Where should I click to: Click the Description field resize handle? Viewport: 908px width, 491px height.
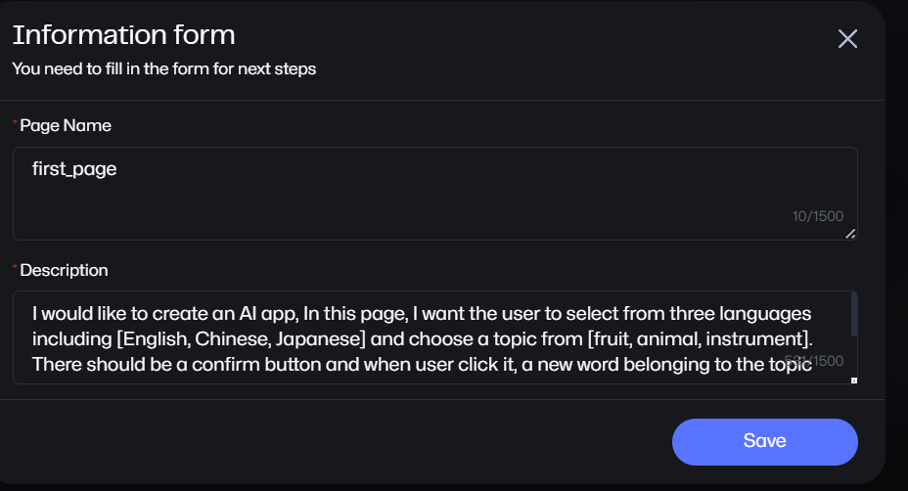(x=853, y=379)
